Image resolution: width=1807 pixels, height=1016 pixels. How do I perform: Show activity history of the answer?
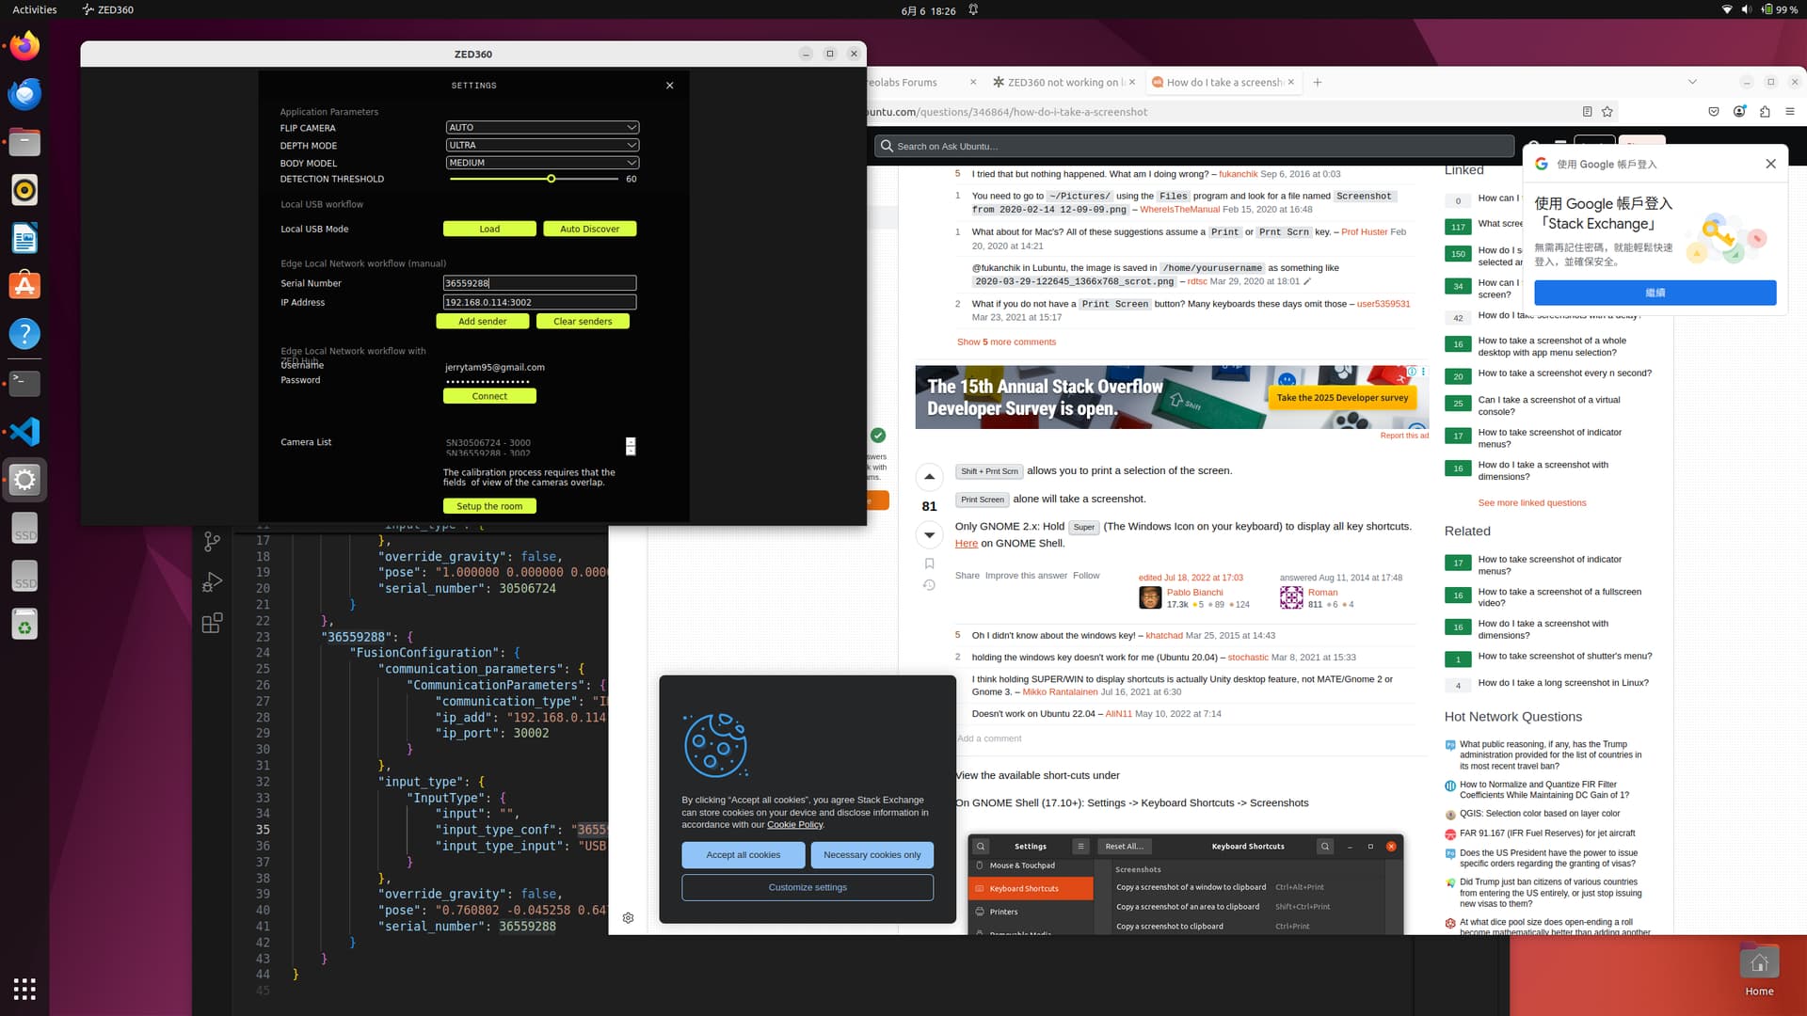(929, 585)
